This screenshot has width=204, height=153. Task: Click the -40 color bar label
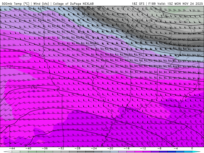pyautogui.click(x=28, y=148)
